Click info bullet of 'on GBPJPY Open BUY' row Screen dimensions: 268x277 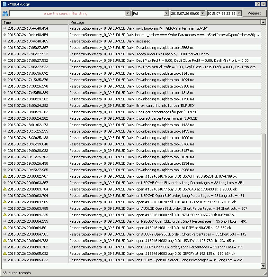coord(5,260)
